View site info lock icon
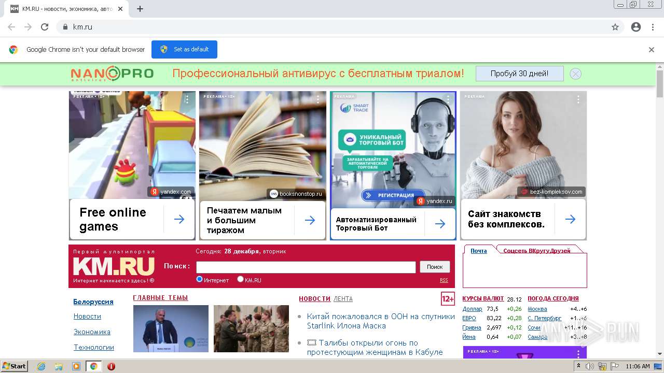Viewport: 664px width, 373px height. [x=65, y=27]
